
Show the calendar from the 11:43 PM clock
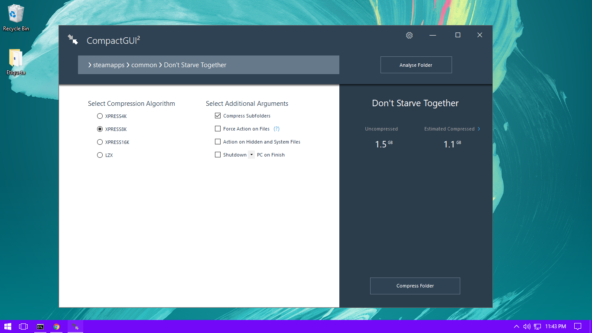(556, 326)
